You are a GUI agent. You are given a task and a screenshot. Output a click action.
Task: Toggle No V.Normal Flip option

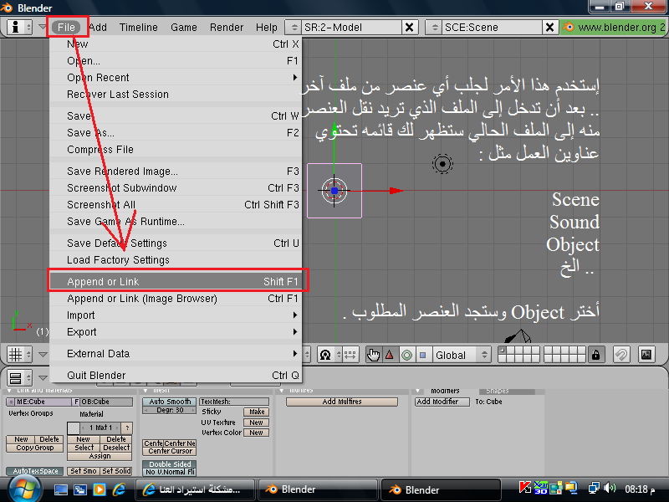click(x=170, y=472)
